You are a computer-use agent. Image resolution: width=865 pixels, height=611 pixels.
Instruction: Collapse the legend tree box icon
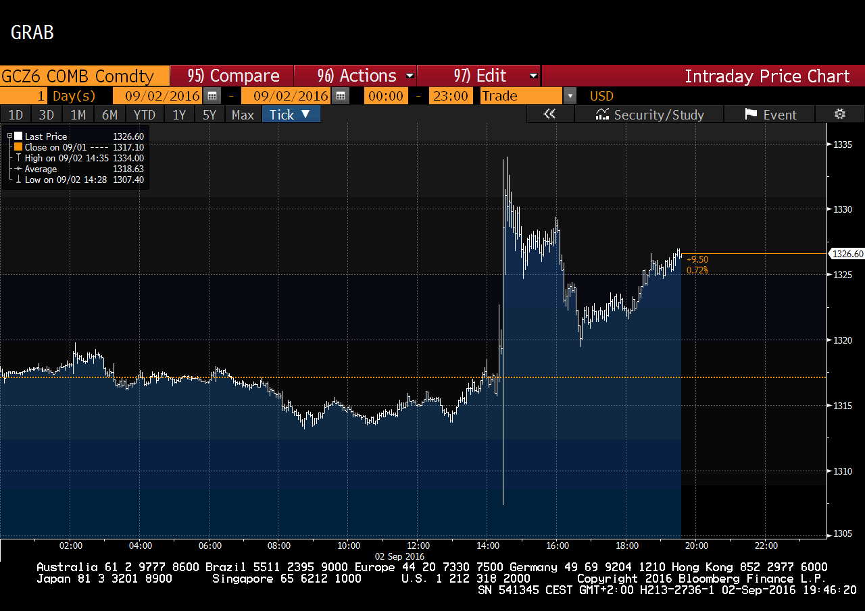click(x=9, y=136)
